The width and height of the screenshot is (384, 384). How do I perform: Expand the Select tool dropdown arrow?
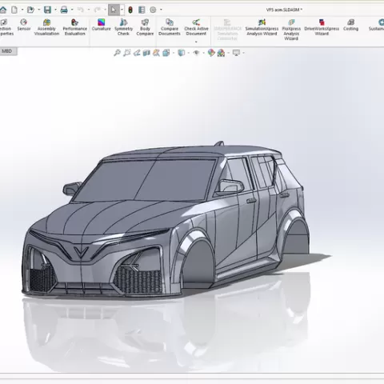[122, 10]
